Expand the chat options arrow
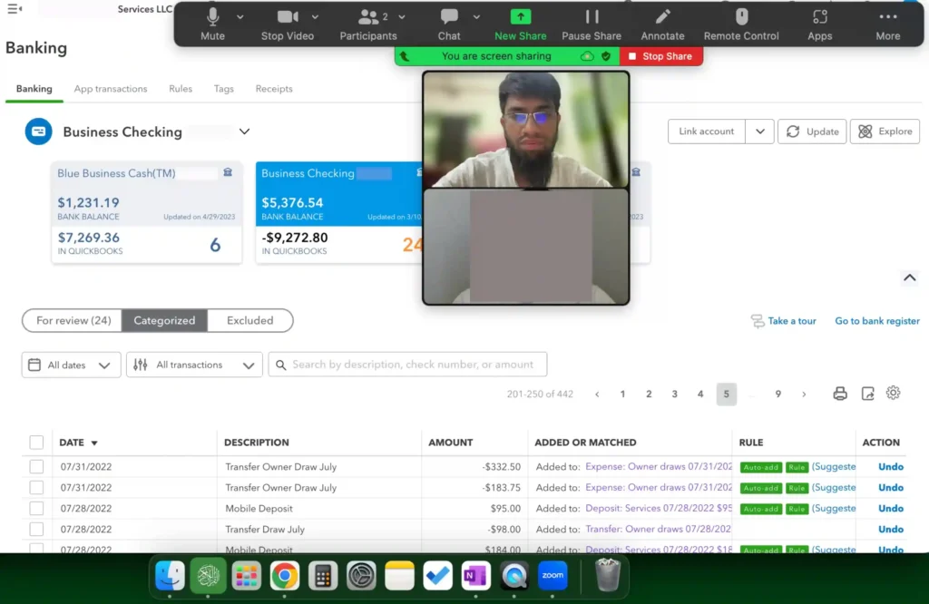The height and width of the screenshot is (604, 929). [476, 17]
